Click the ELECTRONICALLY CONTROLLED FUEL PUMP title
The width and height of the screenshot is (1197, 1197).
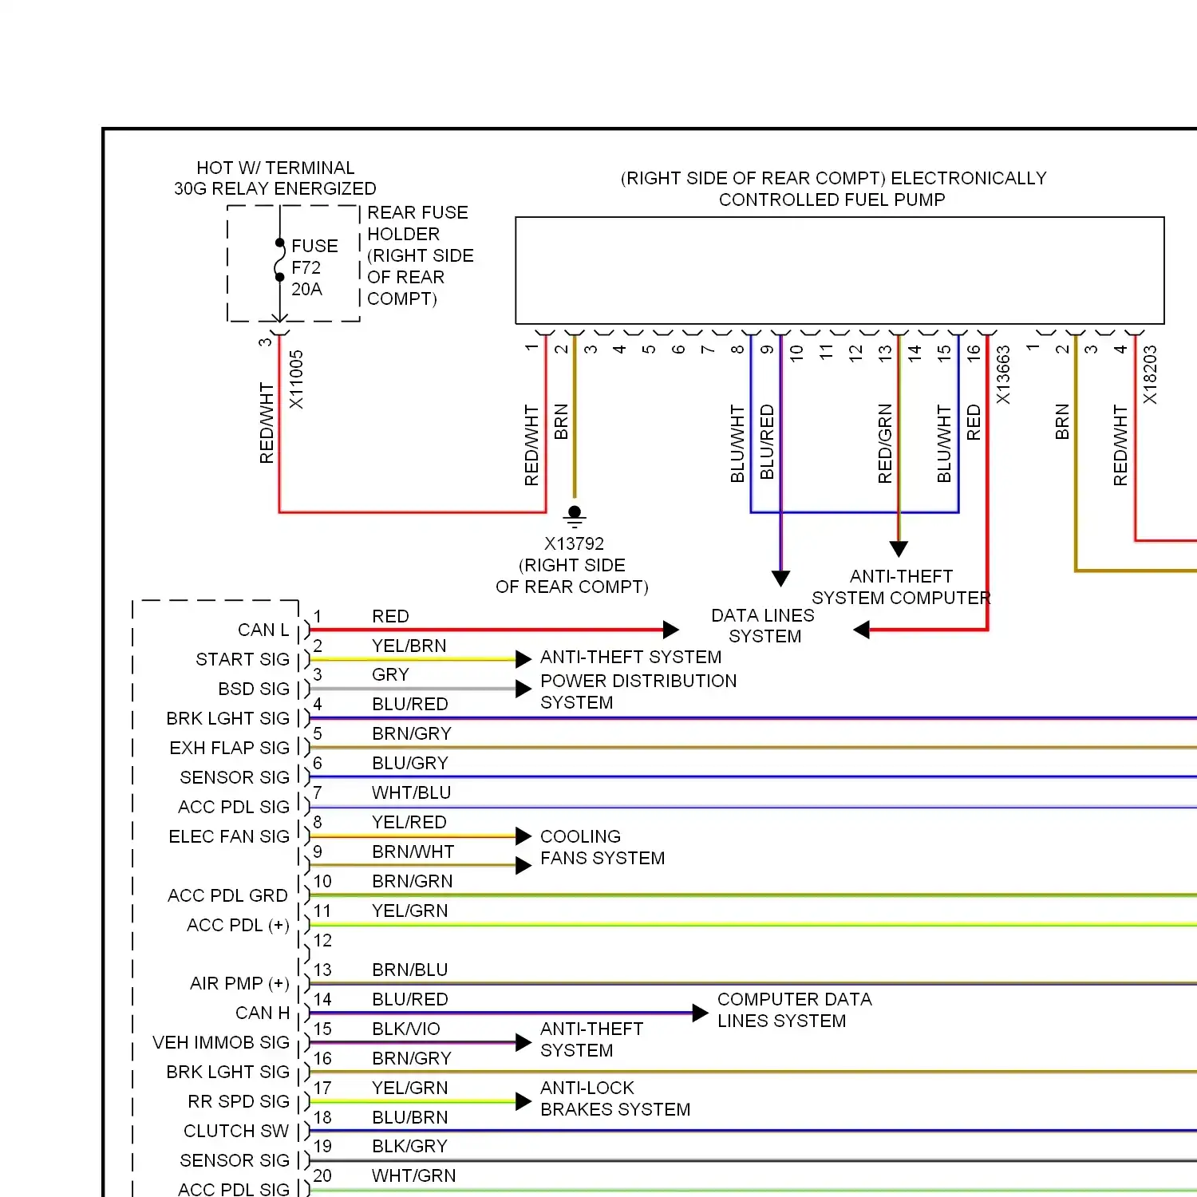[x=833, y=188]
